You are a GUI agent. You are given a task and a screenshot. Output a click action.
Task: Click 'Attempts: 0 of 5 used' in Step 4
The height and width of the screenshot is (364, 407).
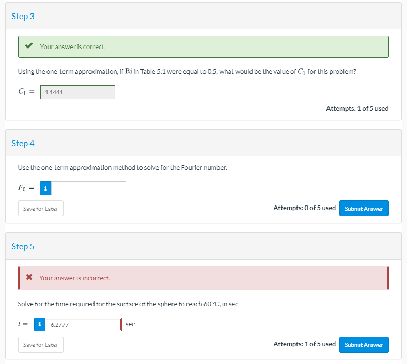(x=304, y=208)
